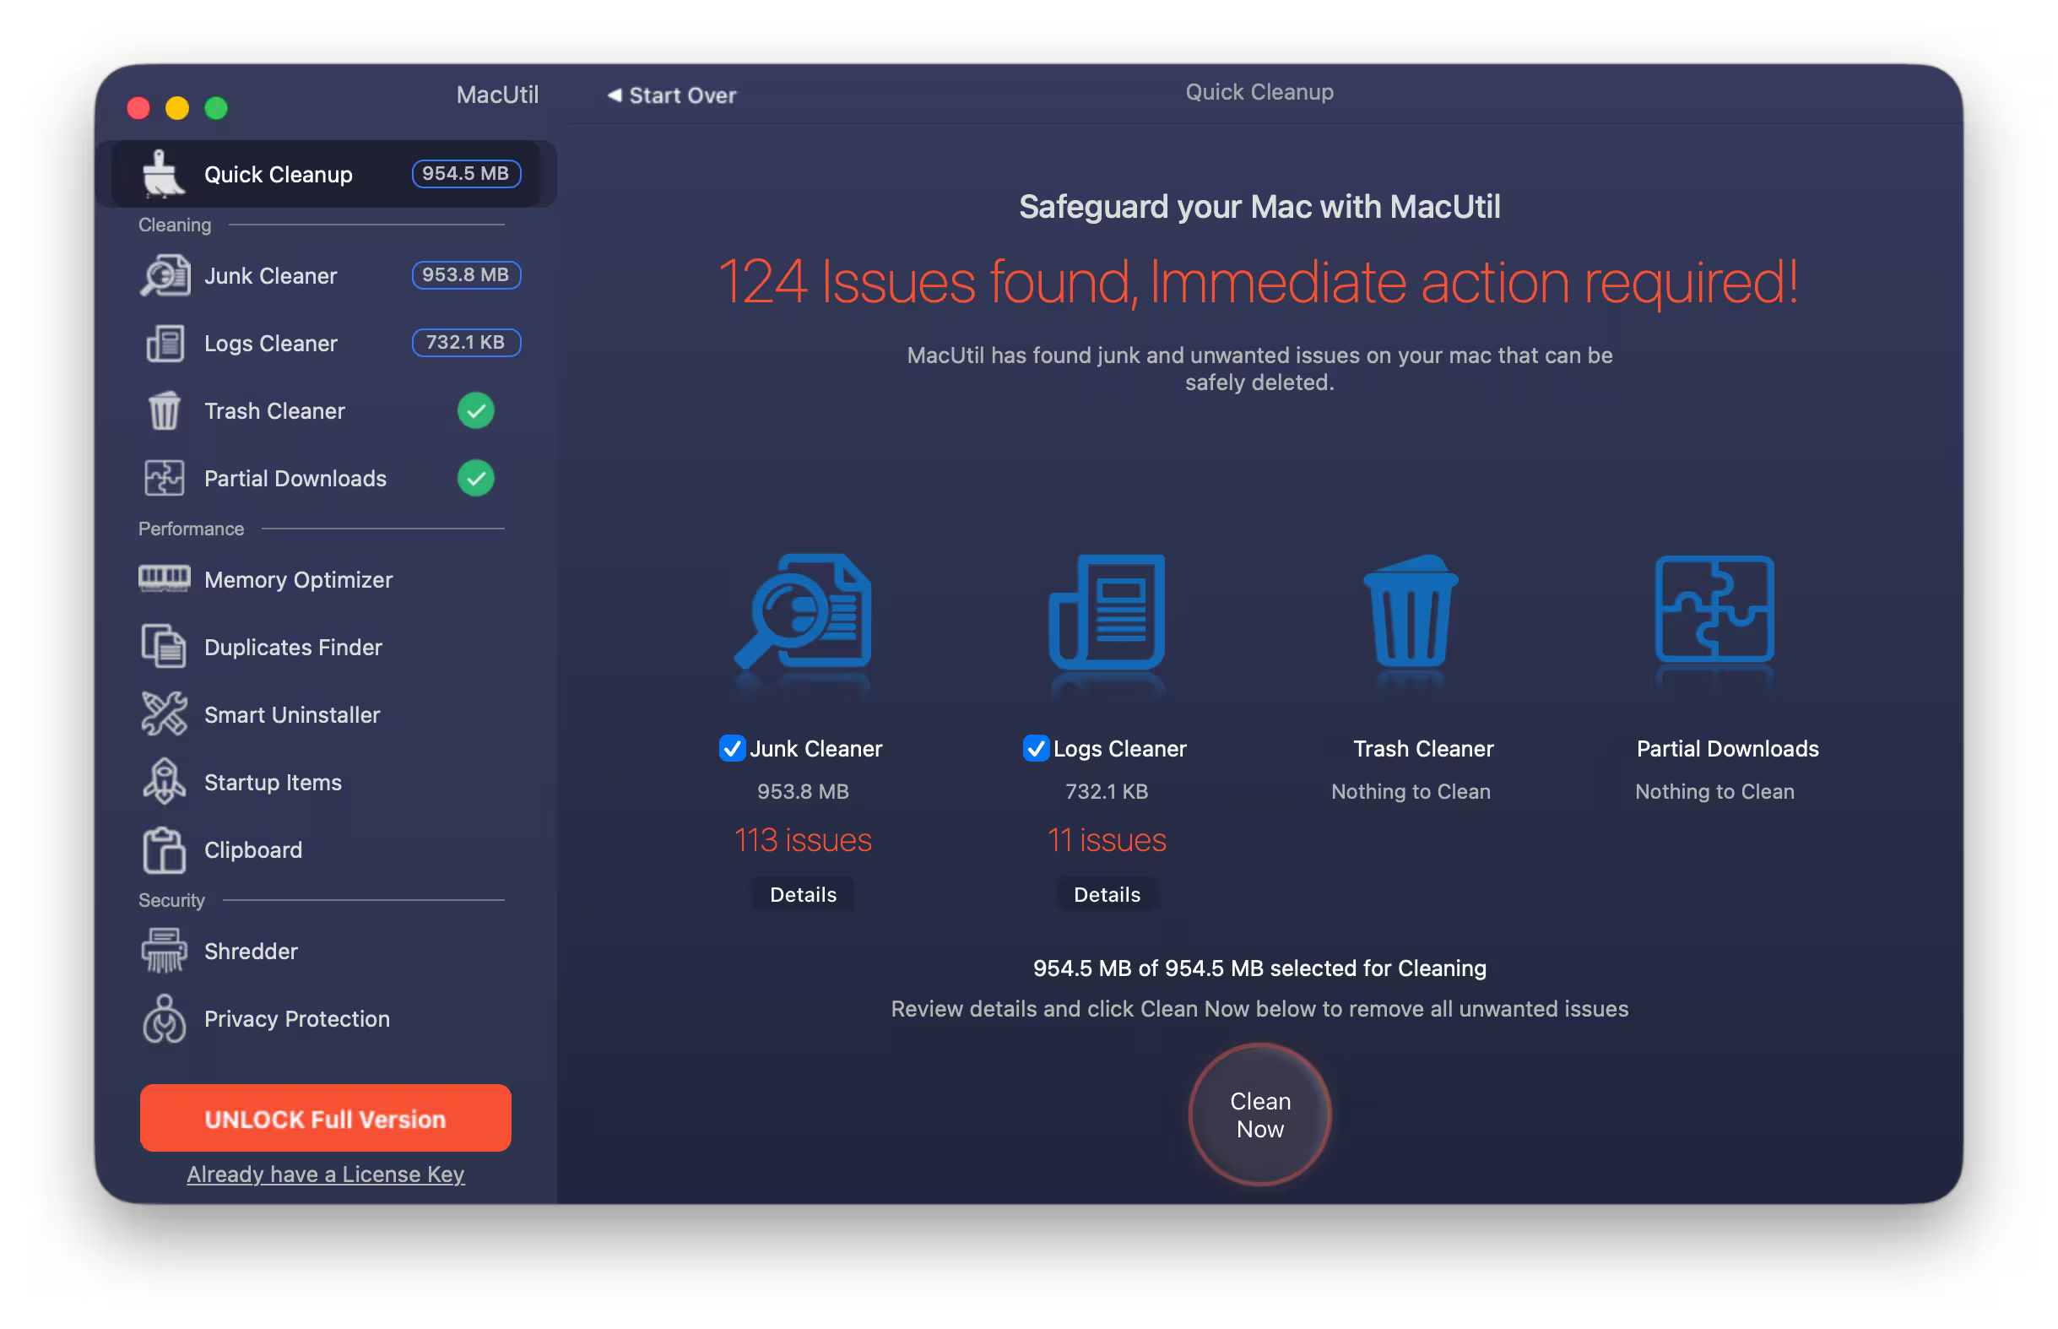Viewport: 2058px width, 1329px height.
Task: Click the Smart Uninstaller tools icon
Action: [164, 713]
